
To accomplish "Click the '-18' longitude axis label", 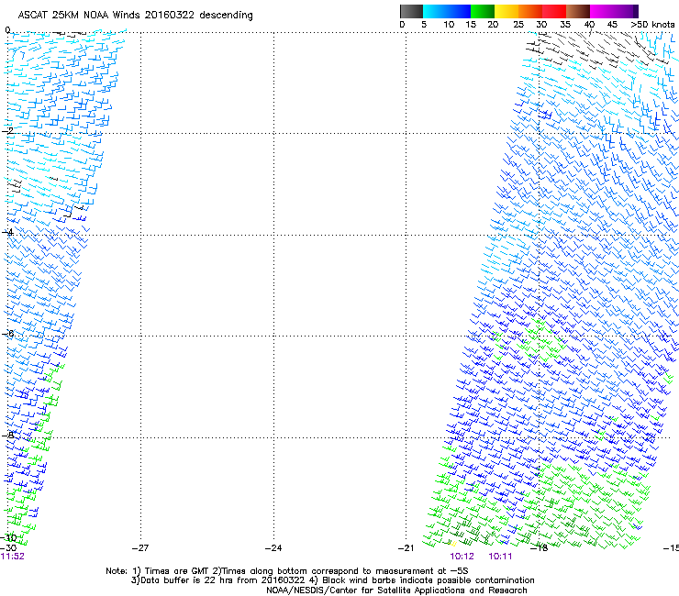I will [540, 548].
